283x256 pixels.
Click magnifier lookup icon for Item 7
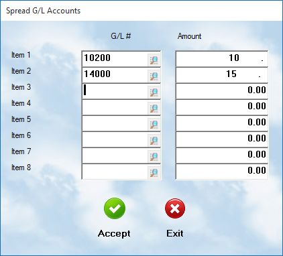click(x=154, y=156)
